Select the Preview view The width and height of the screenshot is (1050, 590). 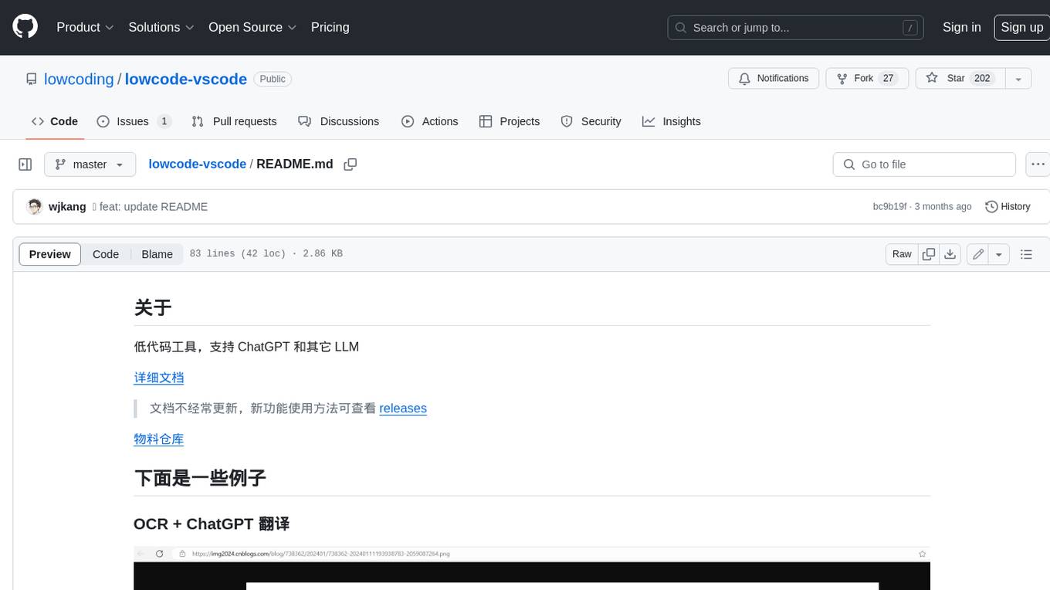pos(50,254)
